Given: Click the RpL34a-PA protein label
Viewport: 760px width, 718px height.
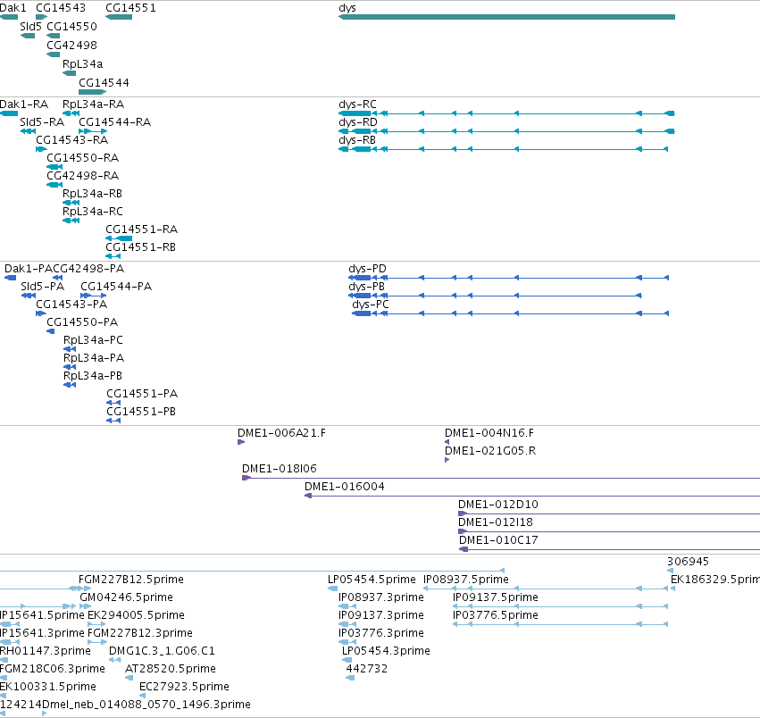Looking at the screenshot, I should [x=94, y=358].
